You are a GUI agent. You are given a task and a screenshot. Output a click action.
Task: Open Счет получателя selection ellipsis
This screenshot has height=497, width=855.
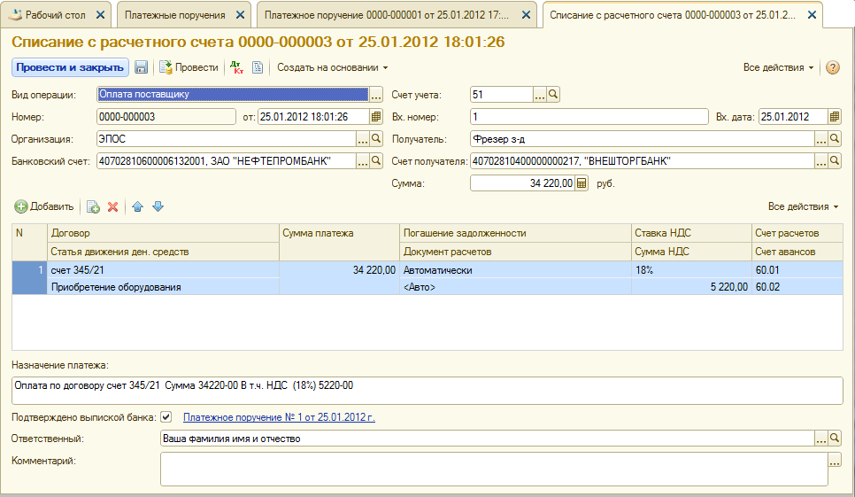821,161
